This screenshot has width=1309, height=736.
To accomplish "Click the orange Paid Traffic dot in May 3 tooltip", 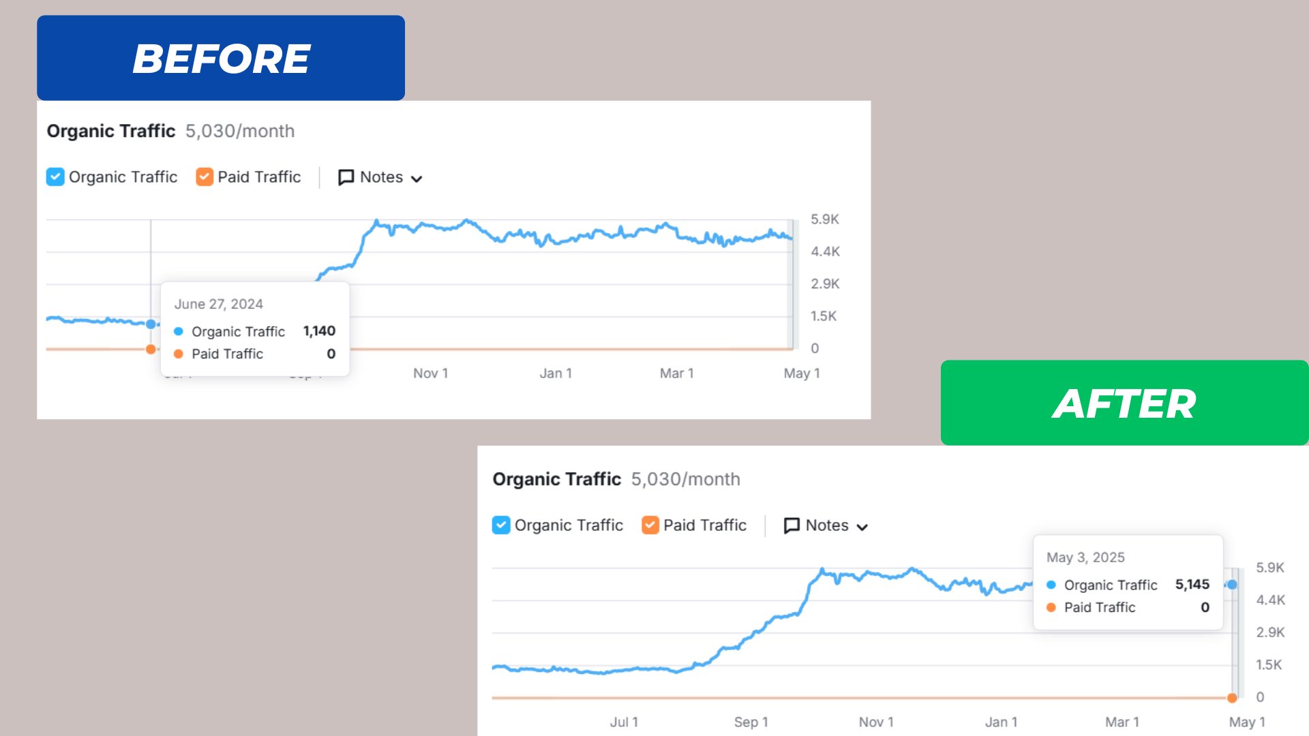I will click(x=1051, y=607).
